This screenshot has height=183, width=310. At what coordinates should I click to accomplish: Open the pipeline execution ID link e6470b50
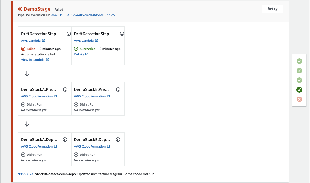click(x=83, y=15)
